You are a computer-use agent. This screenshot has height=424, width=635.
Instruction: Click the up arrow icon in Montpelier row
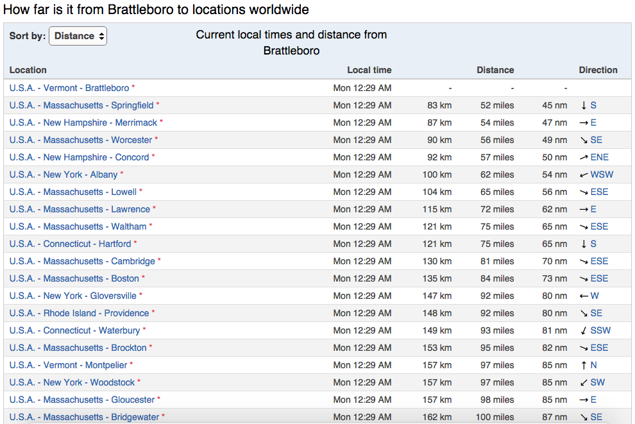584,365
